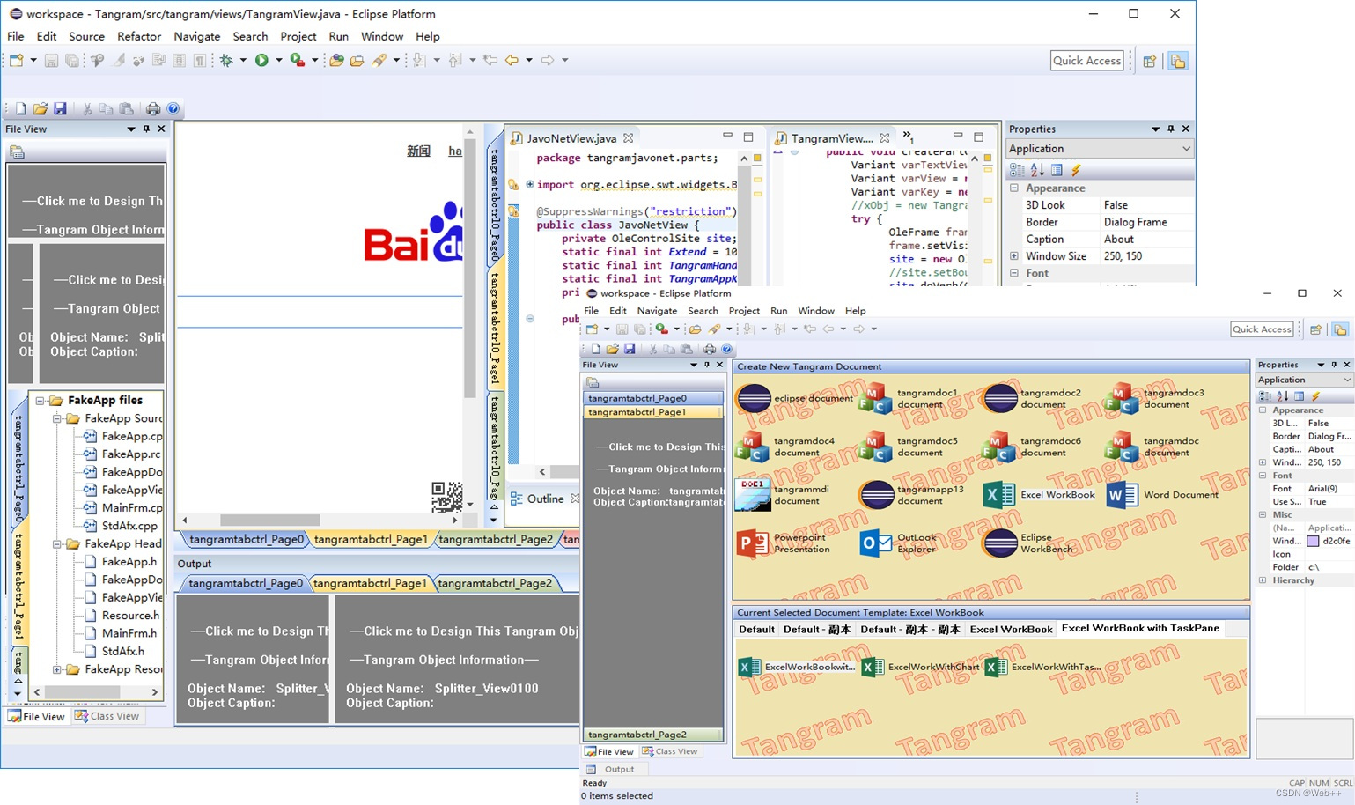Expand the Window Size property in back Properties
Image resolution: width=1355 pixels, height=805 pixels.
1014,256
